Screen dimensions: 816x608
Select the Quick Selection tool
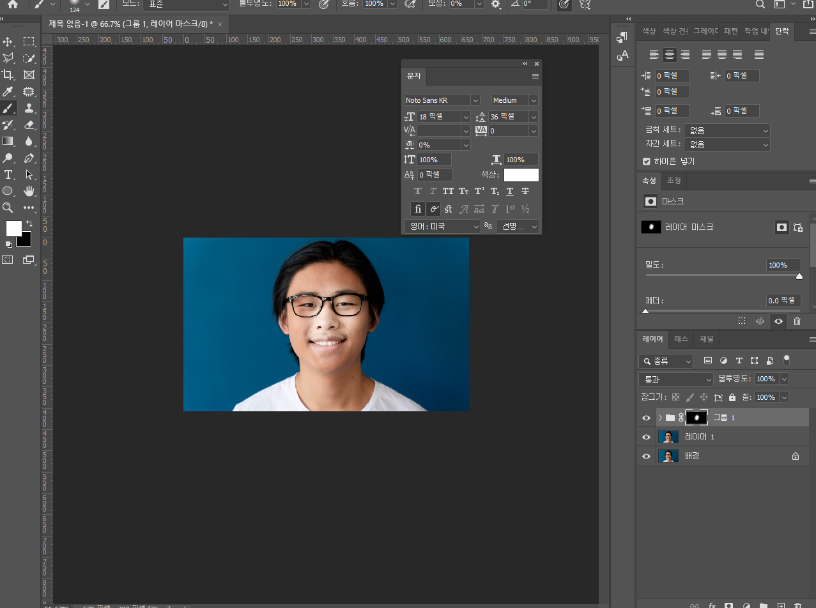[29, 58]
